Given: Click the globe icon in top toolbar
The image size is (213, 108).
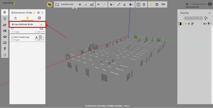Looking at the screenshot, I should (157, 4).
